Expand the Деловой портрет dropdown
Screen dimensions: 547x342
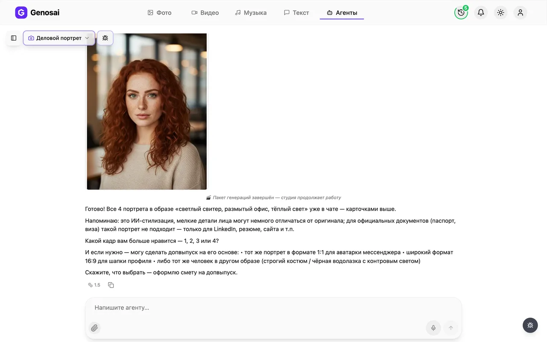click(59, 38)
